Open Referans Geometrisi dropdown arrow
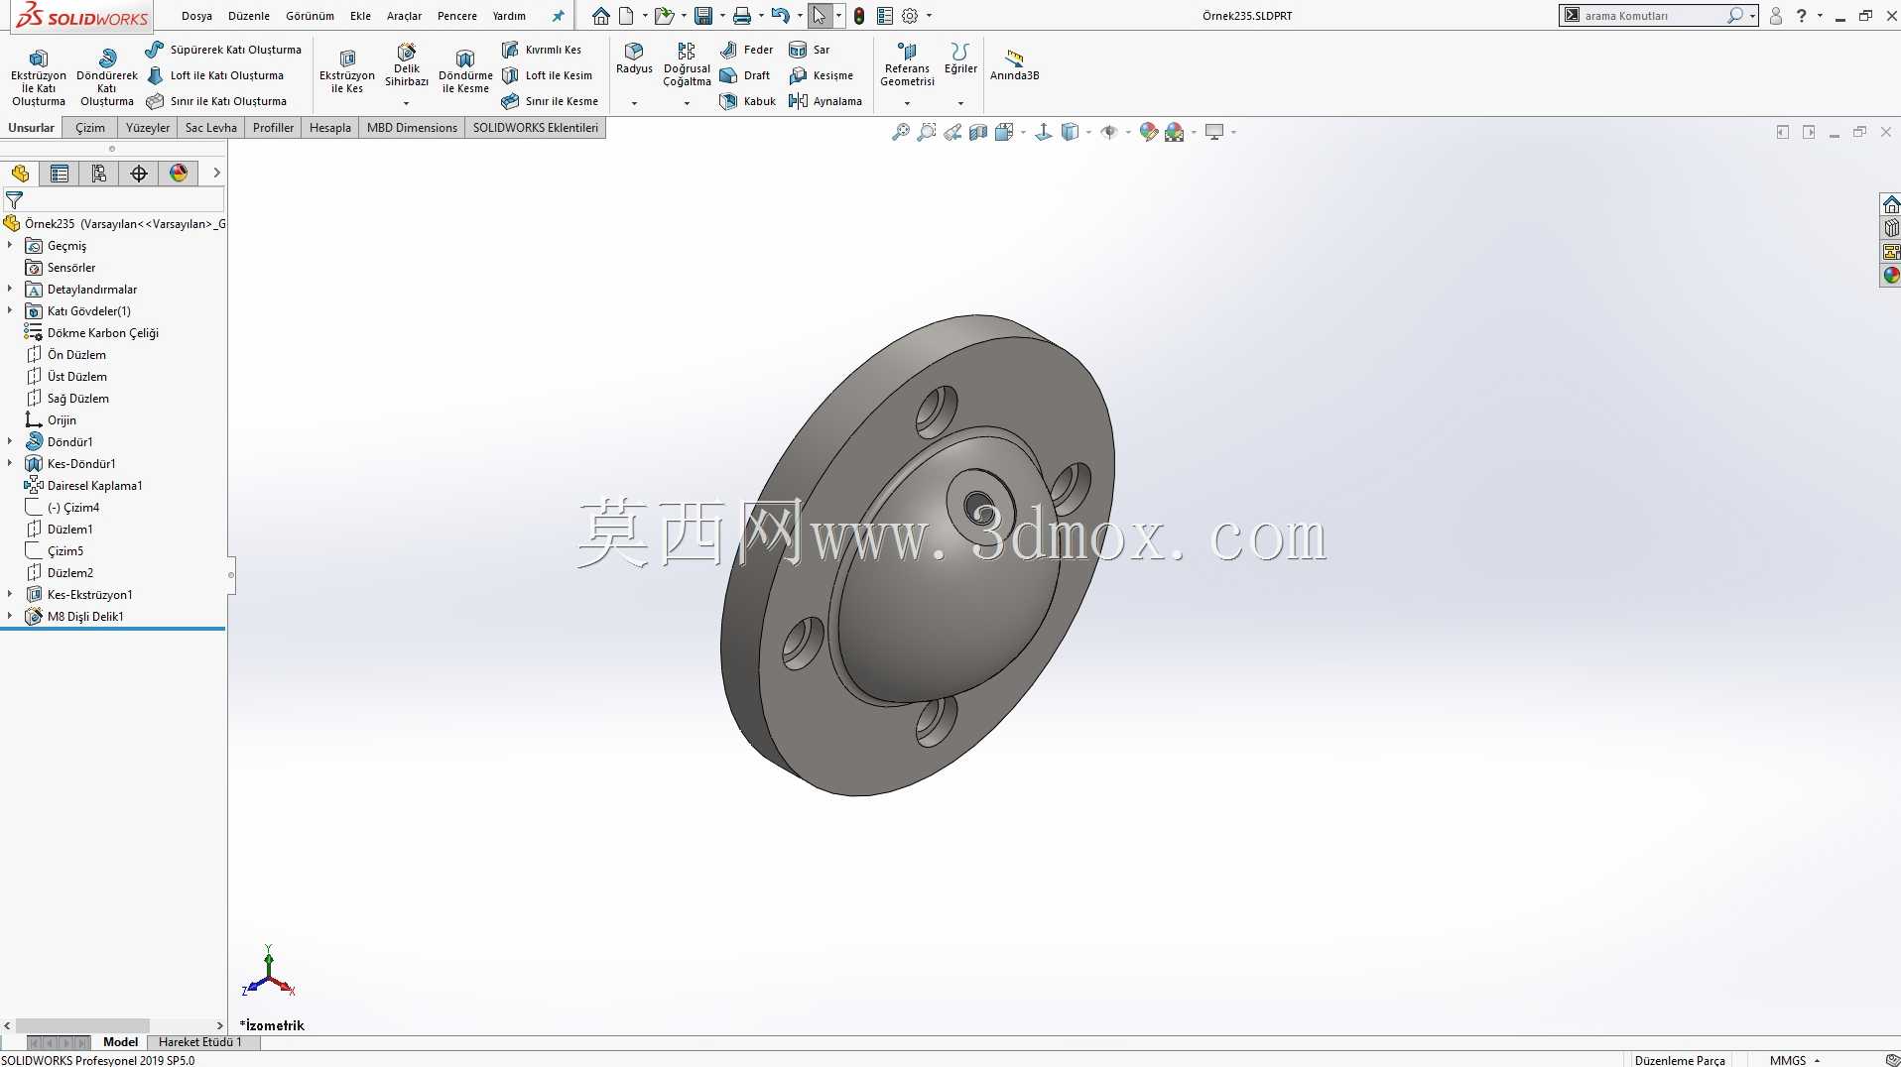The image size is (1901, 1067). 907,103
